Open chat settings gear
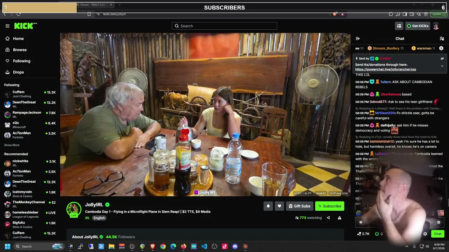 click(x=425, y=234)
